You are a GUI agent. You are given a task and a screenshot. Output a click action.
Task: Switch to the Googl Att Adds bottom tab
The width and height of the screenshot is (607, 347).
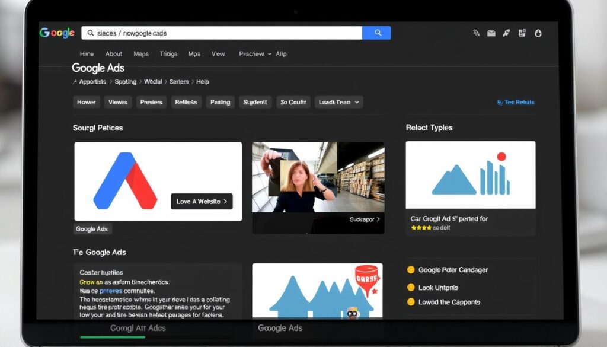(x=138, y=328)
